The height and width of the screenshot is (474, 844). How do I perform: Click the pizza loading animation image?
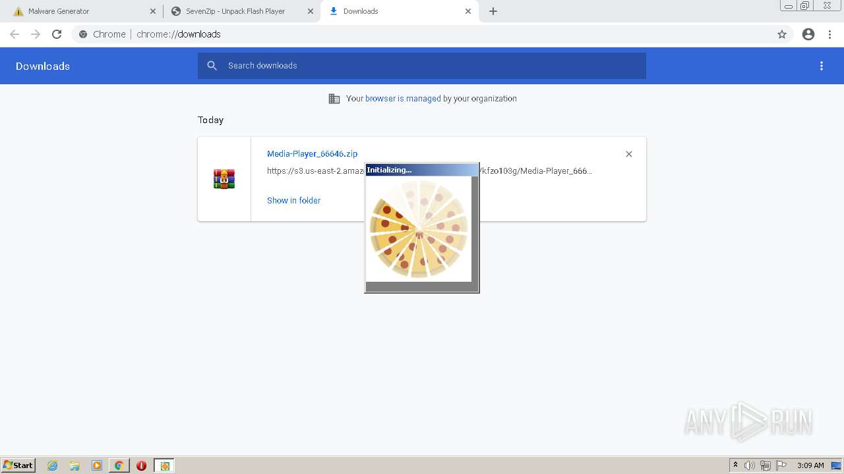tap(419, 229)
